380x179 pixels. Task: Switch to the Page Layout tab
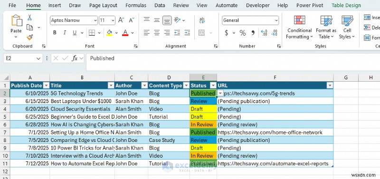[x=103, y=5]
